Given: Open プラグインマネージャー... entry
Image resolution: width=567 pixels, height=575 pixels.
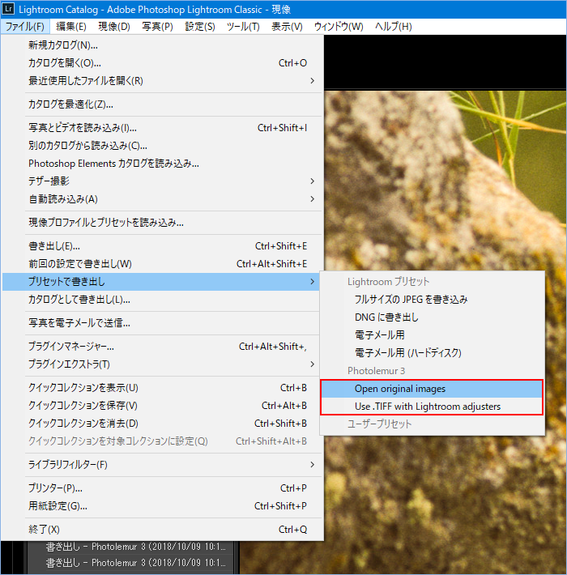Looking at the screenshot, I should [x=162, y=347].
